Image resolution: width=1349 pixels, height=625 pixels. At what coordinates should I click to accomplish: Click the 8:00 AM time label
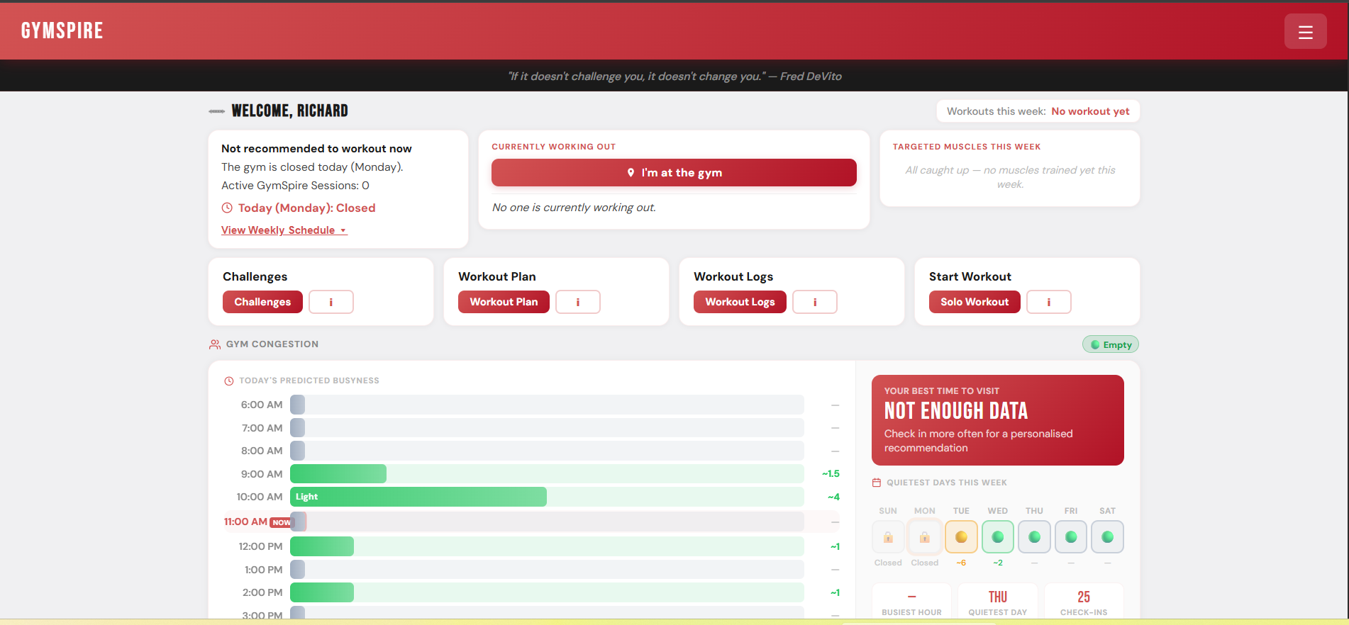click(262, 451)
